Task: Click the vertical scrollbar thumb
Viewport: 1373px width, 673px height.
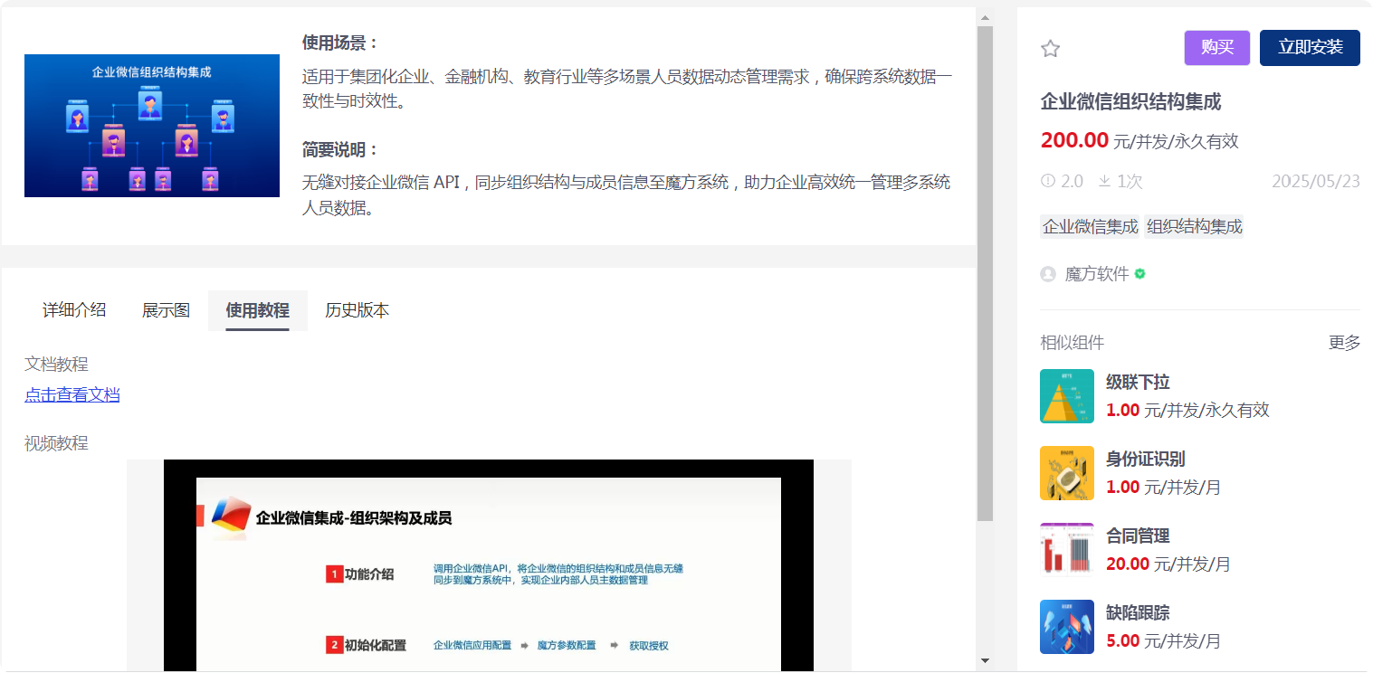Action: pyautogui.click(x=986, y=273)
